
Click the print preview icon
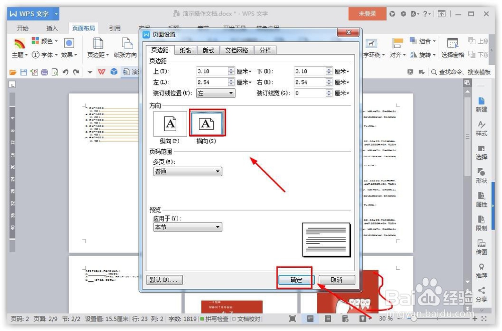tap(55, 72)
